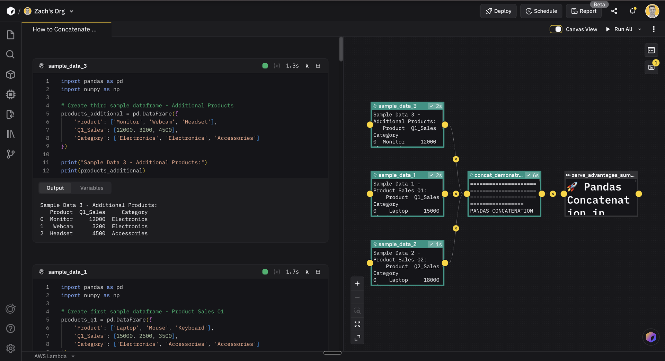Select the sample_data_2 canvas node

407,263
